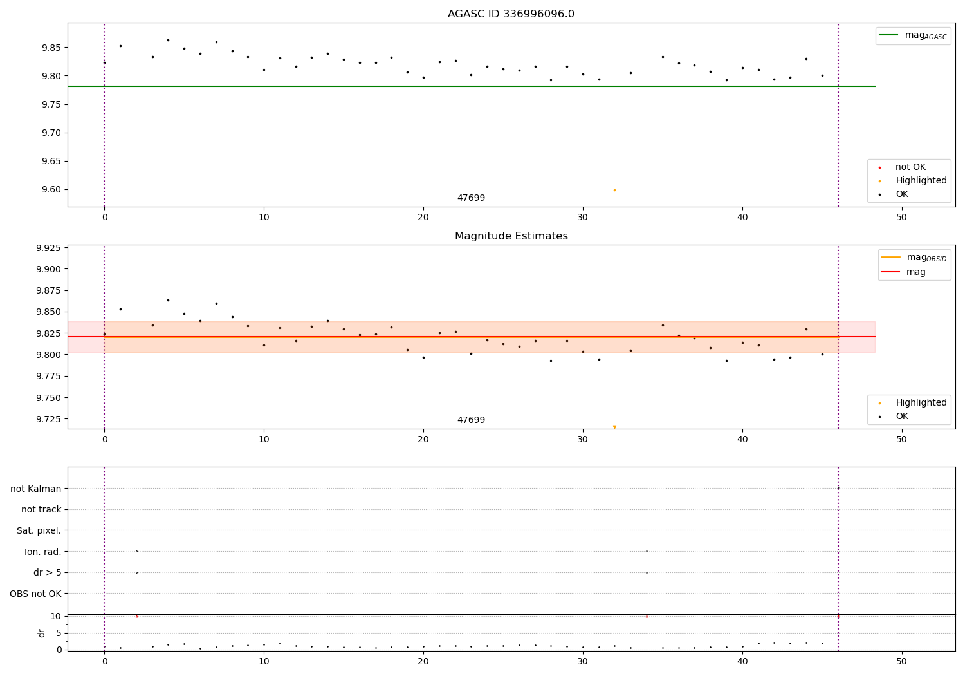Click the 'Magnitude Estimates' subplot title
Viewport: 965px width, 676px height.
pyautogui.click(x=511, y=236)
